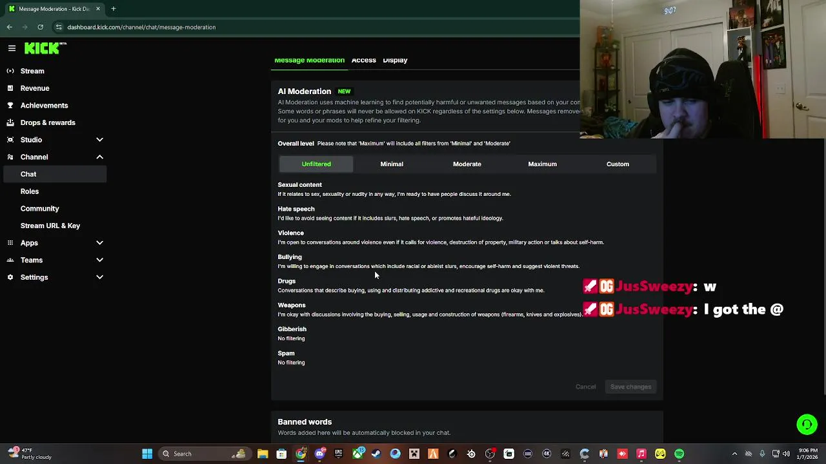Click the NEW badge beside AI Moderation
This screenshot has height=464, width=826.
[x=344, y=92]
